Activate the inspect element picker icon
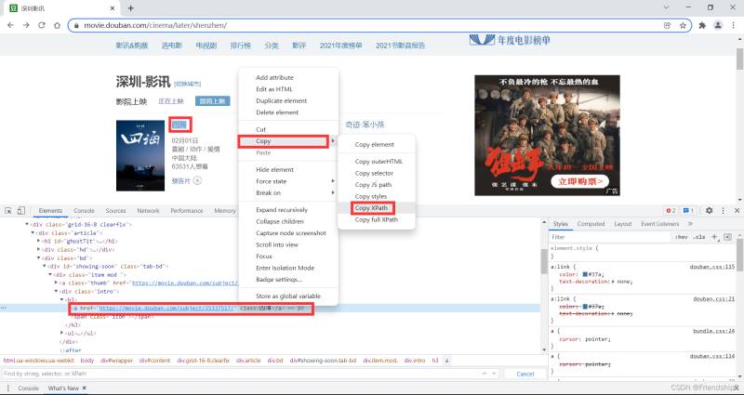Viewport: 744px width, 395px height. tap(8, 211)
